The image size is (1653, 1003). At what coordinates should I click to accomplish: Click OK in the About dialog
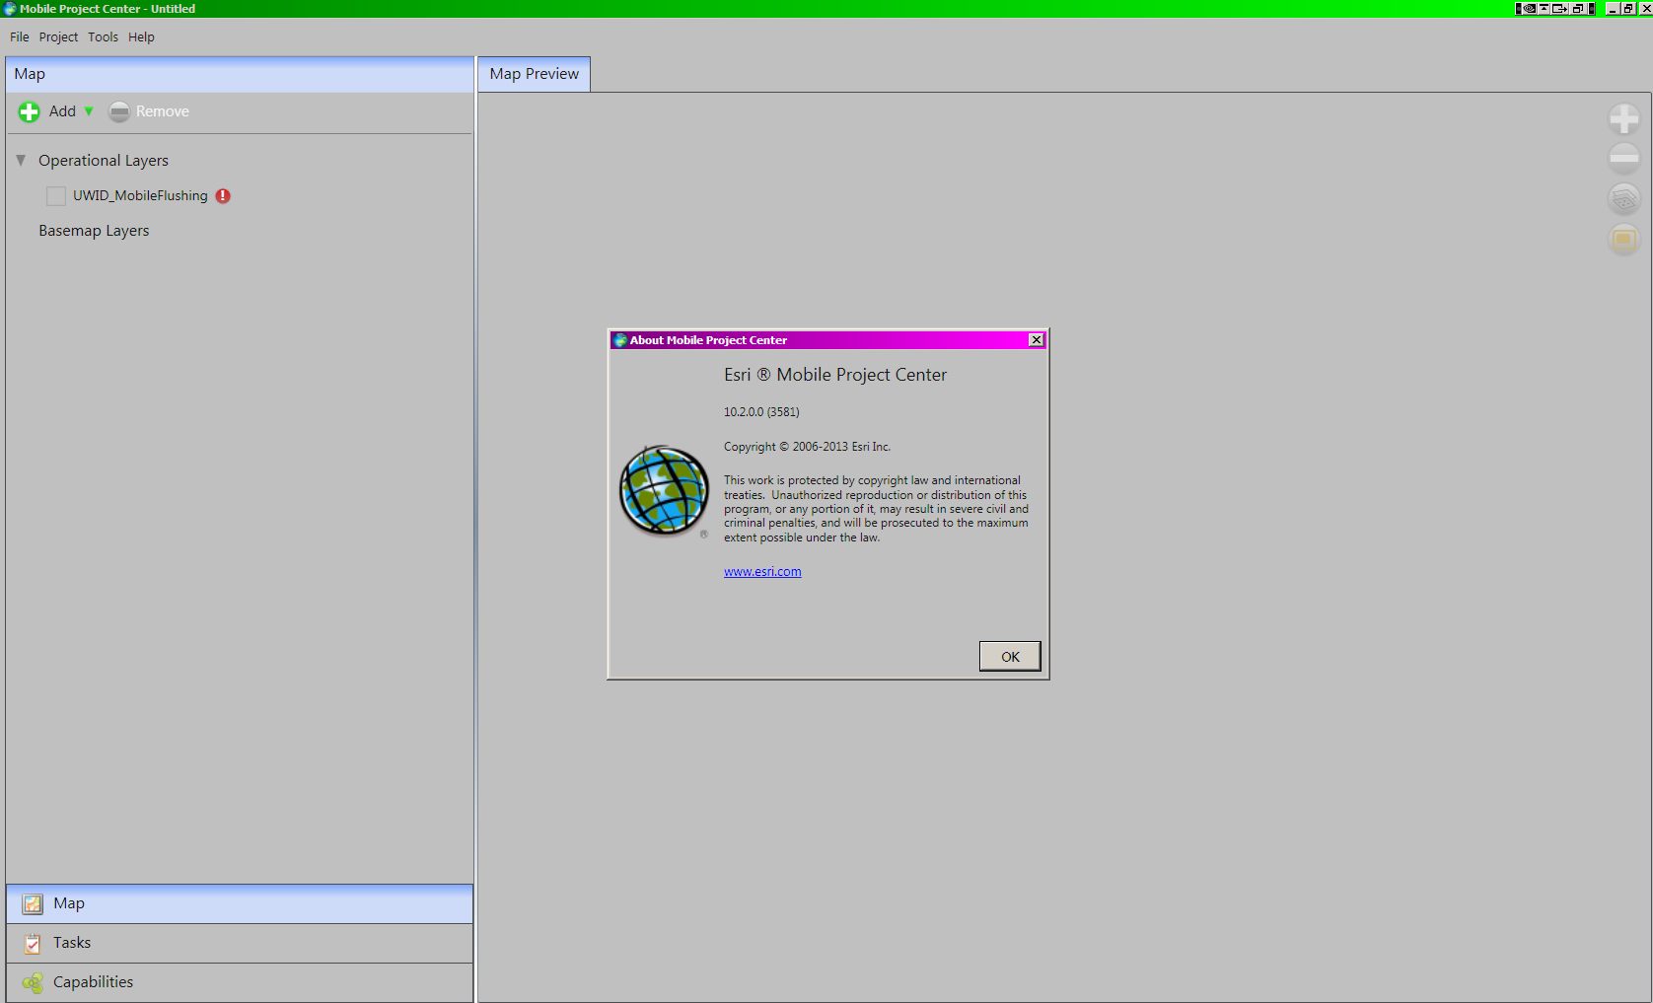coord(1010,657)
